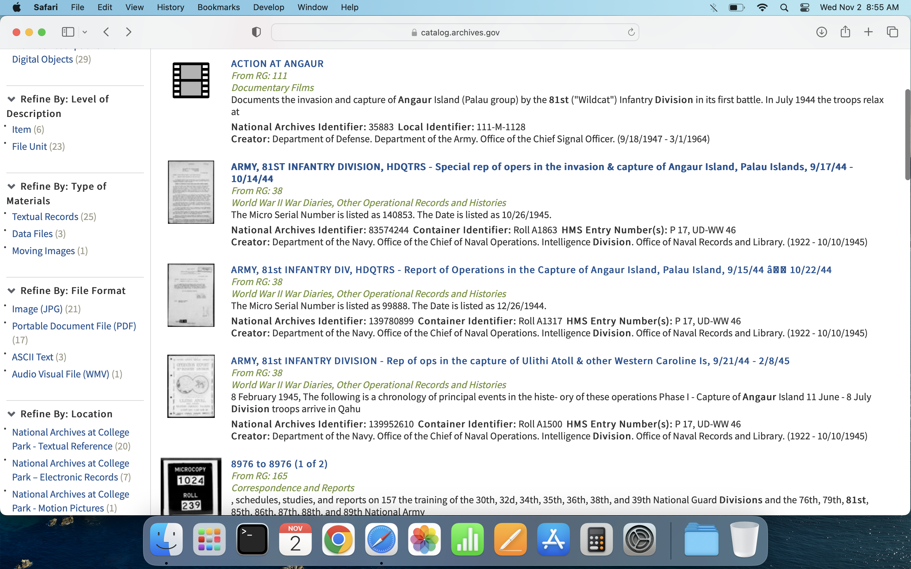
Task: Collapse Refine By: Level of Description
Action: 11,99
